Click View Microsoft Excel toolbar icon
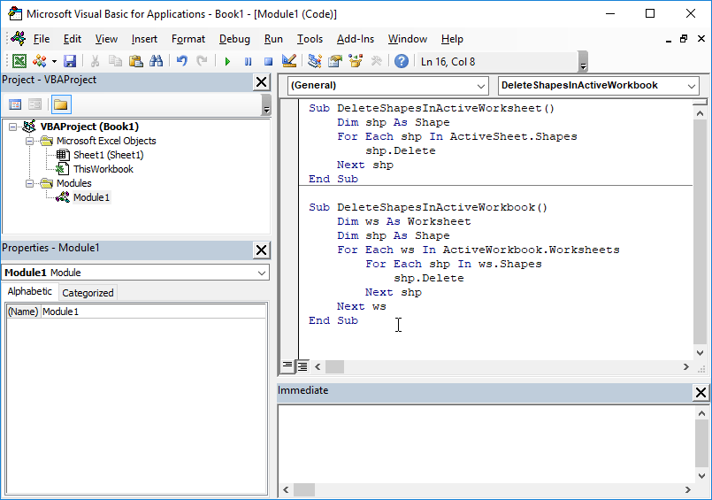 [x=19, y=61]
